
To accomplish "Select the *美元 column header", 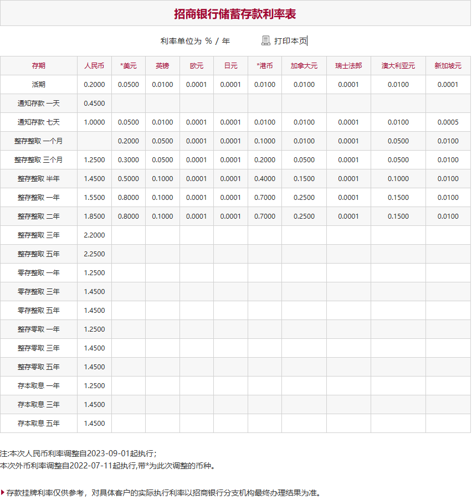I will click(x=127, y=65).
